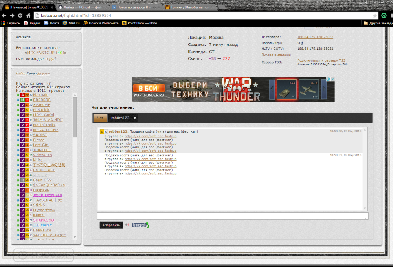Switch to the Сайт sidebar tab
The image size is (393, 267).
coord(20,73)
